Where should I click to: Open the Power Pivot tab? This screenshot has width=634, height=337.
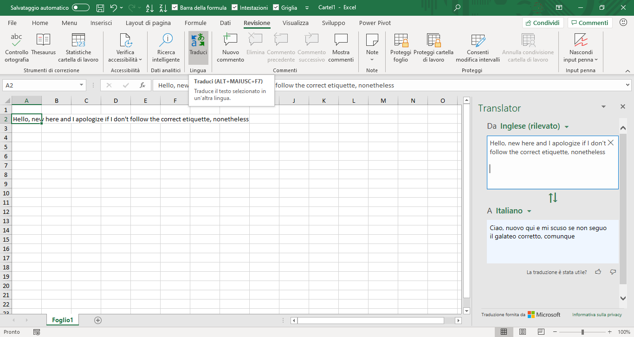tap(375, 23)
